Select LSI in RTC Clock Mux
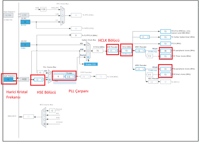Screen dimensions: 199x142 63,22
